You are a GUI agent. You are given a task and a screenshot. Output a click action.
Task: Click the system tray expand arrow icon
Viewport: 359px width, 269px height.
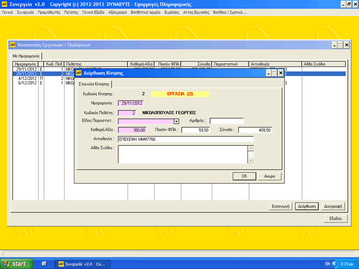pos(334,264)
